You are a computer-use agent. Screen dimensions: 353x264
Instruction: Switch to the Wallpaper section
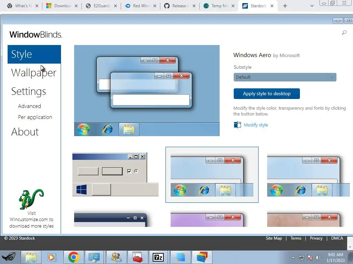click(34, 73)
